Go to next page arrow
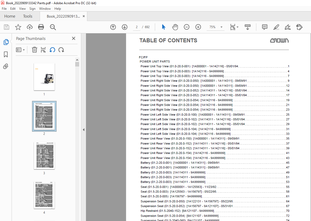The image size is (311, 221). pyautogui.click(x=125, y=27)
